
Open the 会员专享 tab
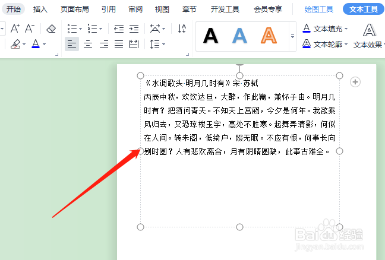point(268,9)
